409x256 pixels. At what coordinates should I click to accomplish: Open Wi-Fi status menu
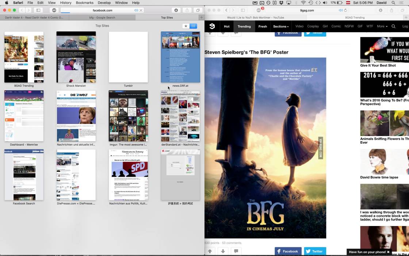tap(303, 3)
